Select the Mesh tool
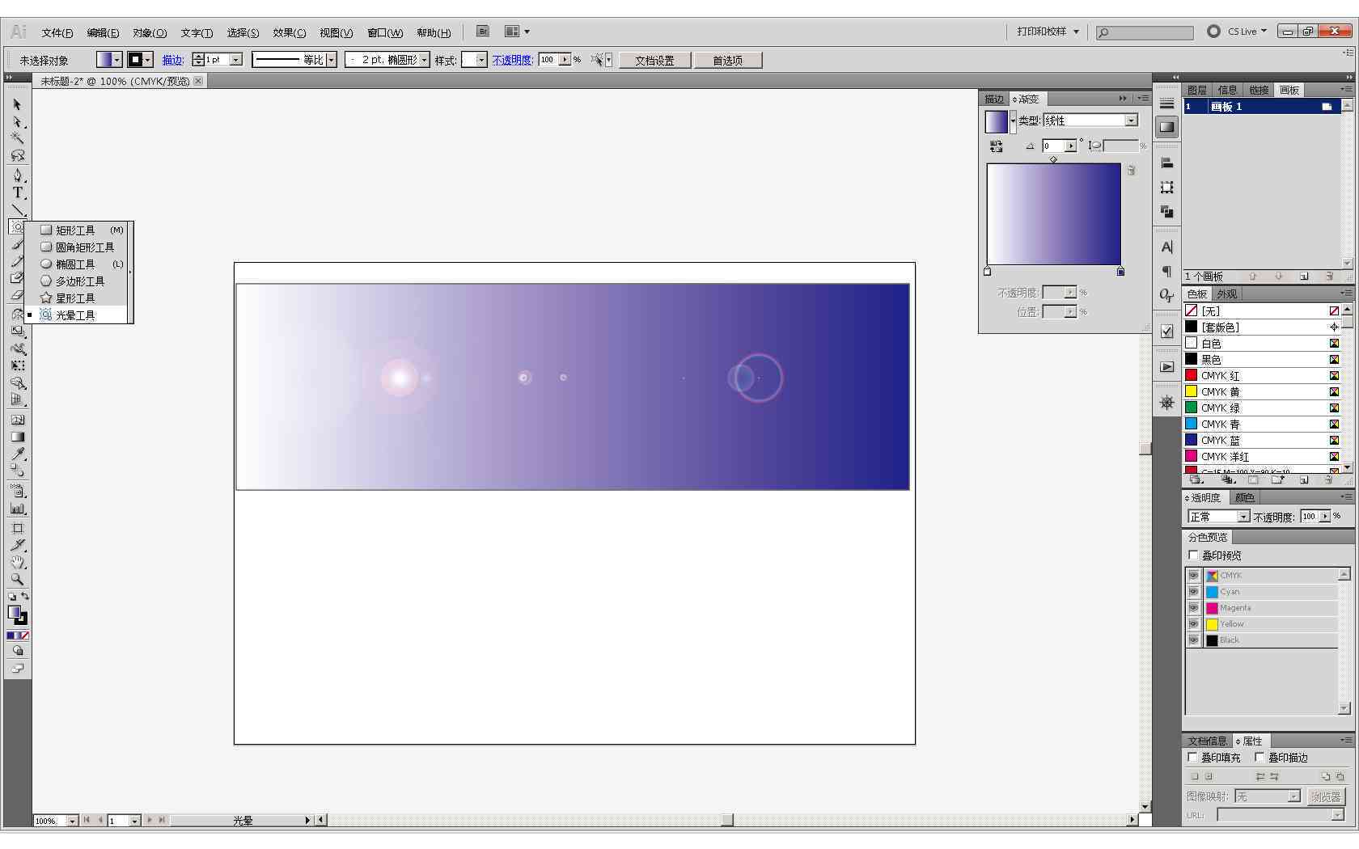This screenshot has width=1359, height=849. (x=17, y=420)
